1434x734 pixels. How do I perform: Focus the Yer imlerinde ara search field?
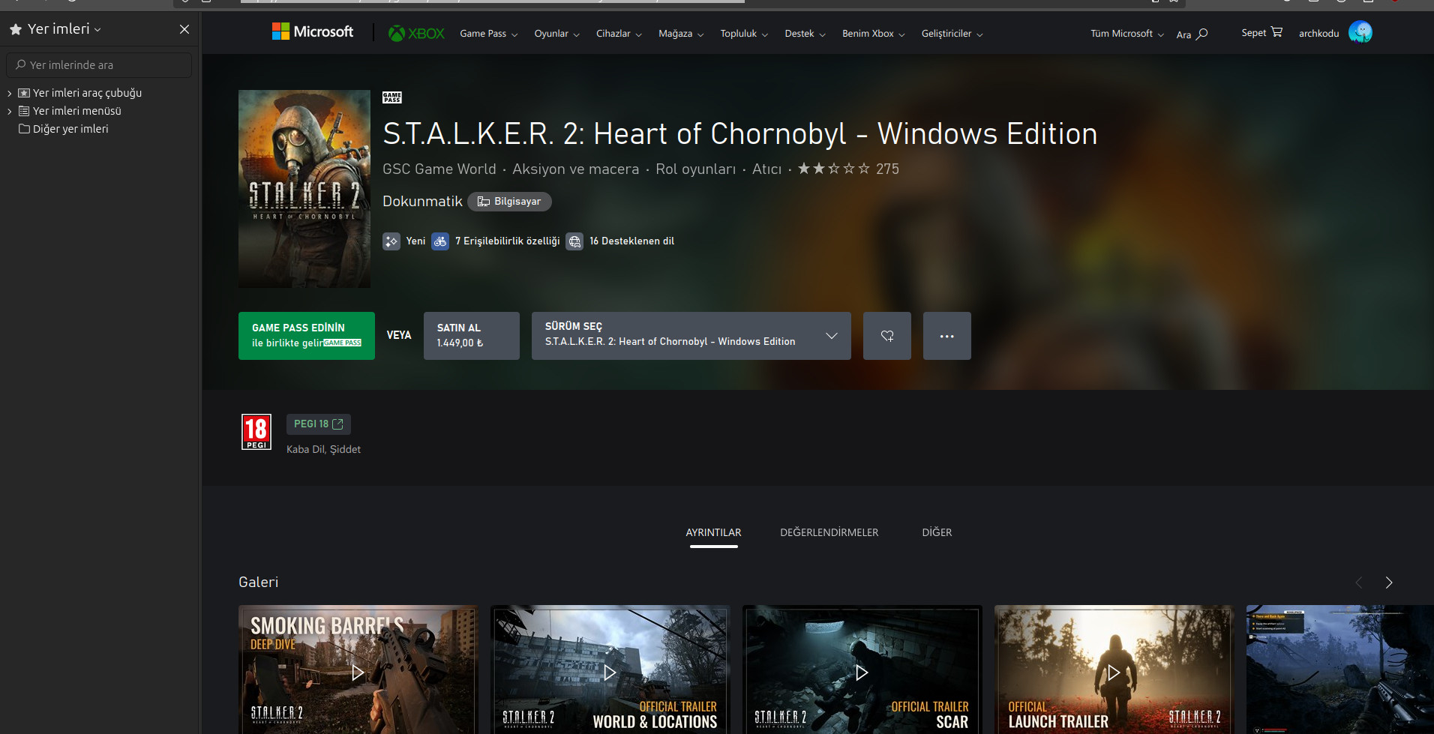pos(99,65)
